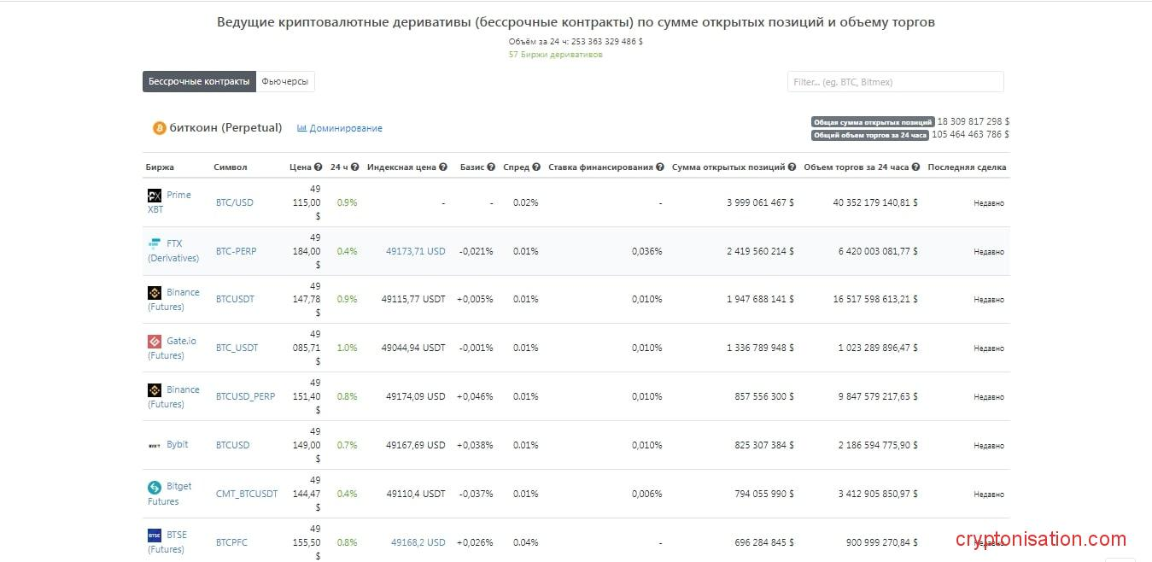The image size is (1152, 562).
Task: Click help icon beside Базис column header
Action: click(x=491, y=167)
